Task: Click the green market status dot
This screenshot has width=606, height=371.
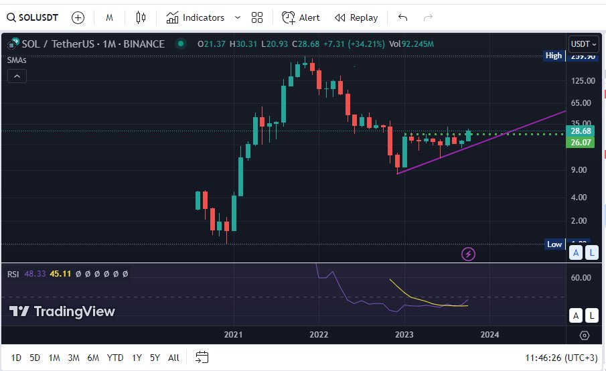Action: tap(181, 44)
